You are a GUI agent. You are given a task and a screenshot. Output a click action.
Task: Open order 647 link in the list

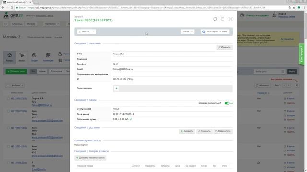pos(19,146)
